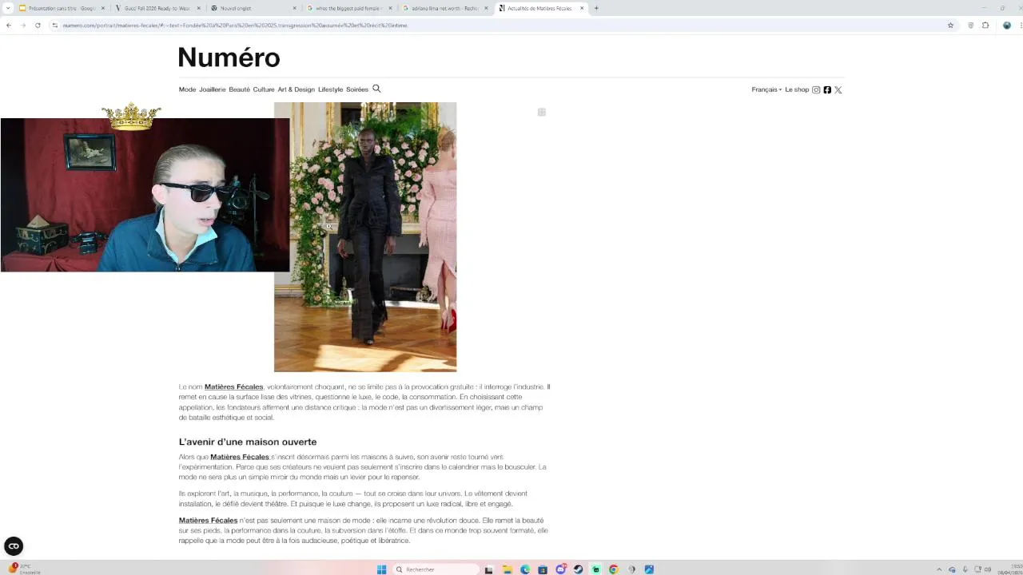The height and width of the screenshot is (575, 1023).
Task: Close the Actualités de Matières Fécales tab
Action: 582,8
